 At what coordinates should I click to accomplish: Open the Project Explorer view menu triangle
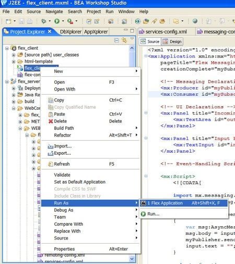pyautogui.click(x=132, y=39)
